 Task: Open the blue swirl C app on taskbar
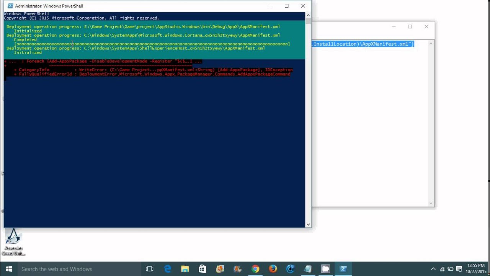(x=291, y=269)
